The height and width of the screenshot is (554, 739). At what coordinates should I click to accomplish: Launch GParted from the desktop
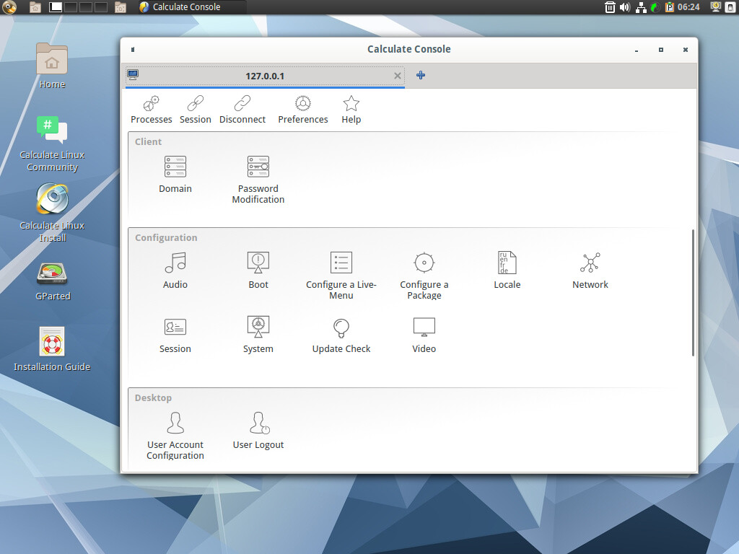(x=52, y=282)
